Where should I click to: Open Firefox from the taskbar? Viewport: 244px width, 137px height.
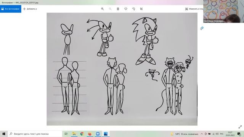90,134
